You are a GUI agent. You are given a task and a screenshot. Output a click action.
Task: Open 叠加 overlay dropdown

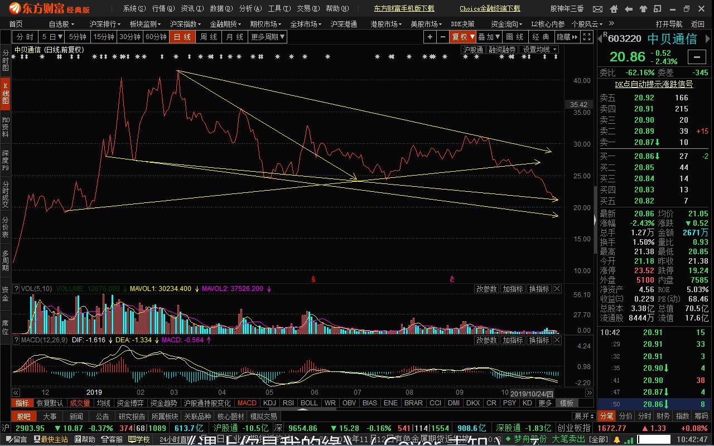tap(489, 37)
